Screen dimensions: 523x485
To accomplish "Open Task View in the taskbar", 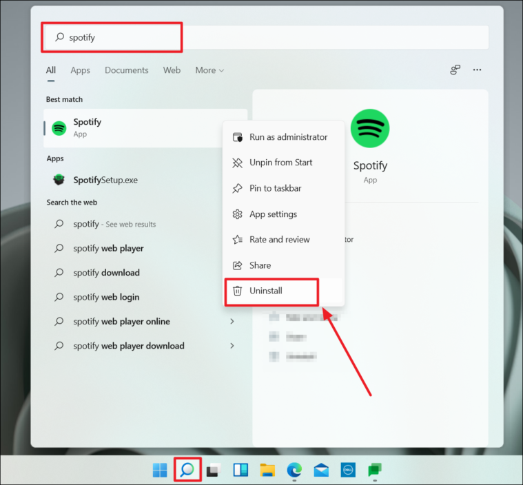I will (214, 470).
